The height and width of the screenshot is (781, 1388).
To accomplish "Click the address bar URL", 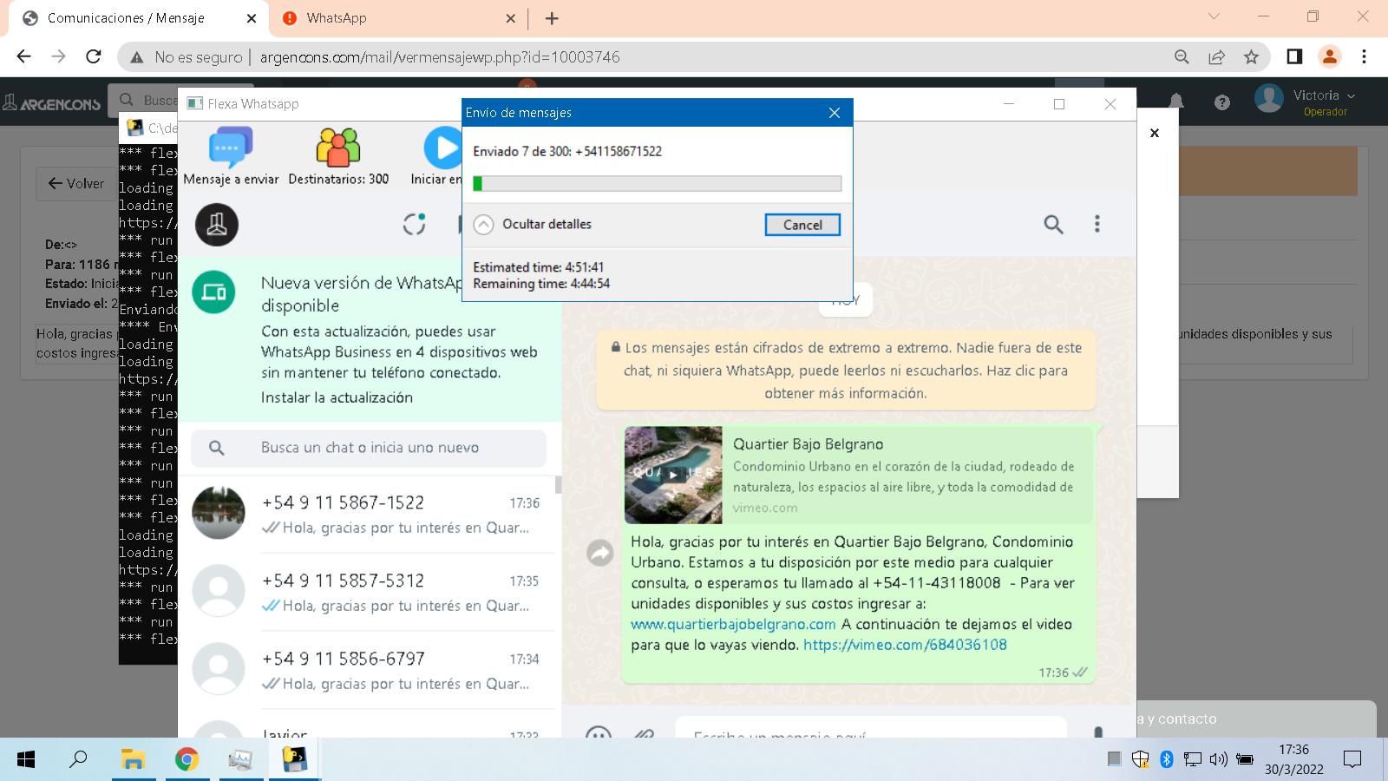I will point(440,57).
